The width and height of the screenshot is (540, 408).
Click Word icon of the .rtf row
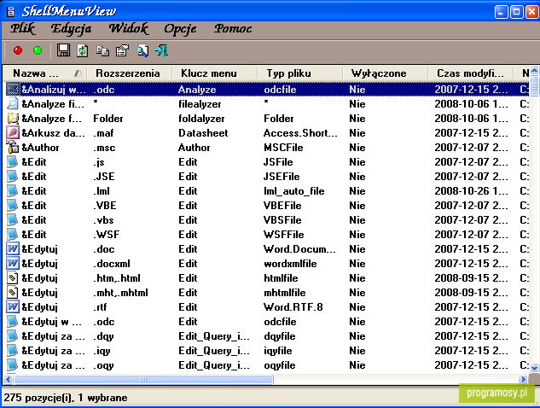click(13, 306)
